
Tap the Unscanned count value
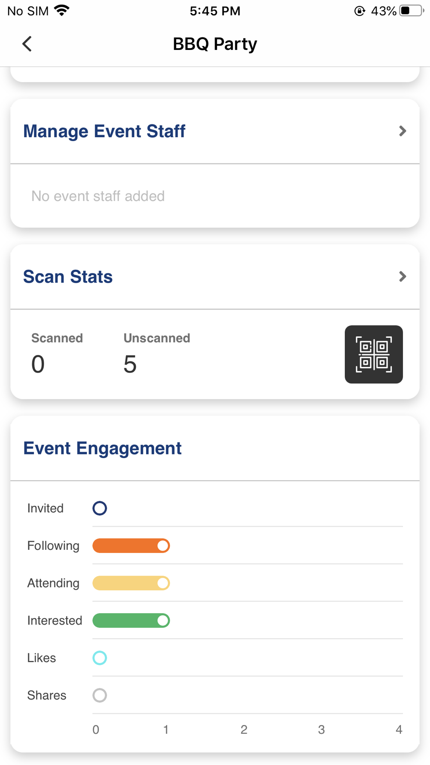[130, 364]
